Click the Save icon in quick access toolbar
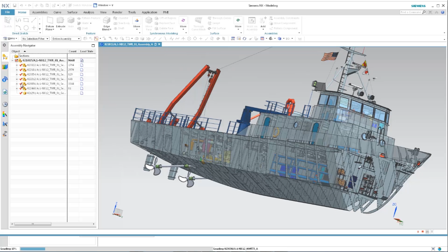Viewport: 448px width, 252px height. (x=14, y=6)
